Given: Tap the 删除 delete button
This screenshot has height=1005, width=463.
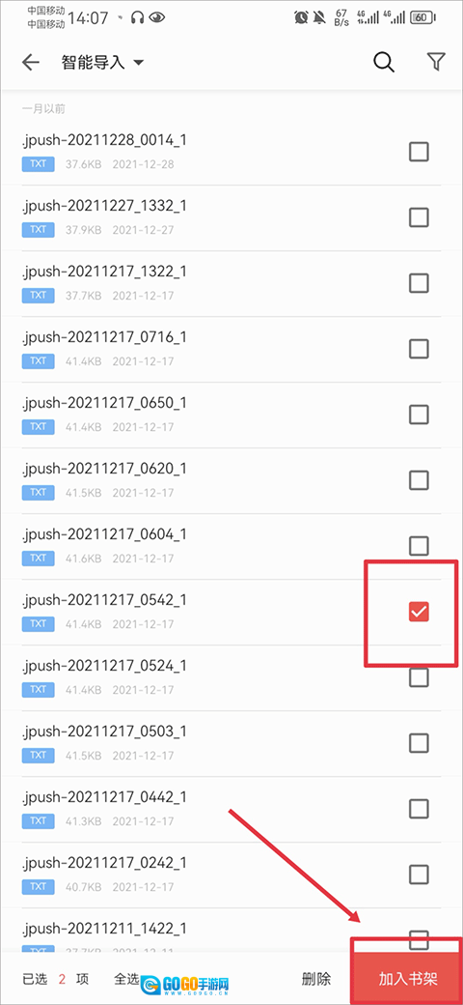Looking at the screenshot, I should pyautogui.click(x=316, y=979).
